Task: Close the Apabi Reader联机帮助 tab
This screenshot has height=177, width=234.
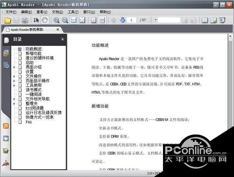Action: point(58,29)
